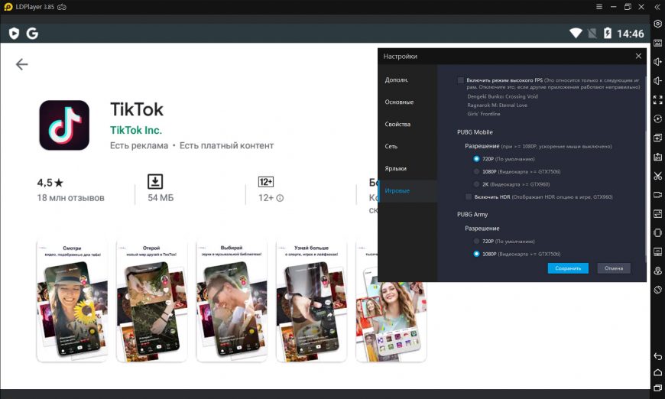The height and width of the screenshot is (399, 665).
Task: Open keyboard mapping tool in sidebar
Action: coord(657,43)
